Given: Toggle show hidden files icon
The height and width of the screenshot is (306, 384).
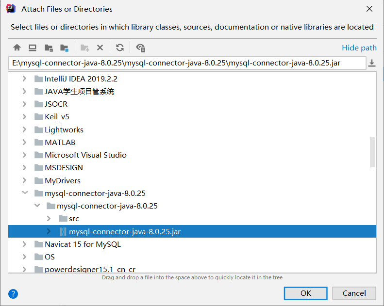Looking at the screenshot, I should (x=141, y=48).
